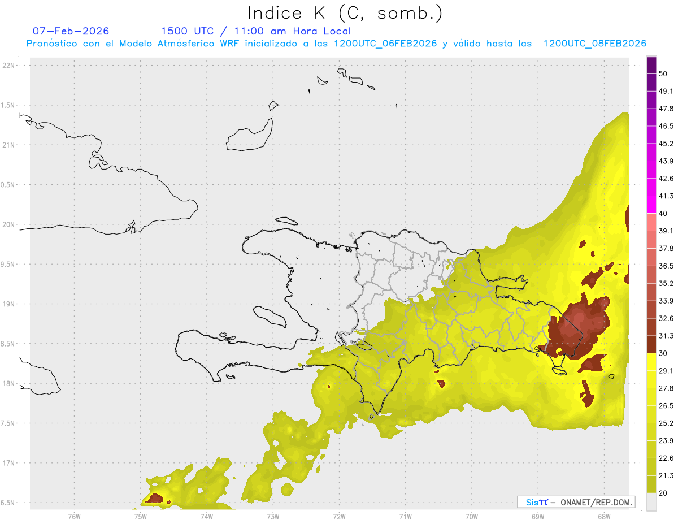Click the "18N" latitude label
The image size is (678, 524).
(x=9, y=384)
